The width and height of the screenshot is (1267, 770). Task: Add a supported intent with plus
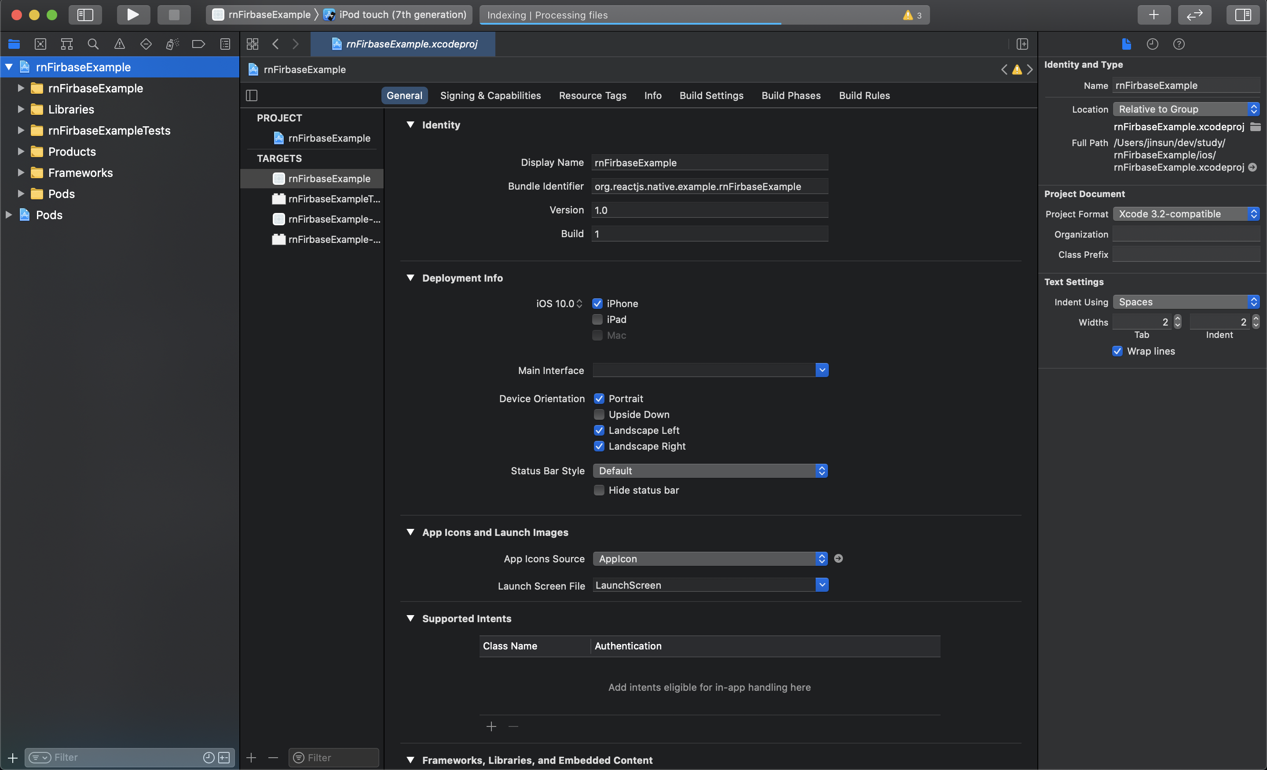(x=491, y=726)
